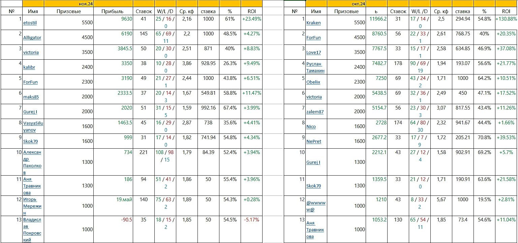
Task: Select the stake cell 73.4
Action: (x=463, y=230)
